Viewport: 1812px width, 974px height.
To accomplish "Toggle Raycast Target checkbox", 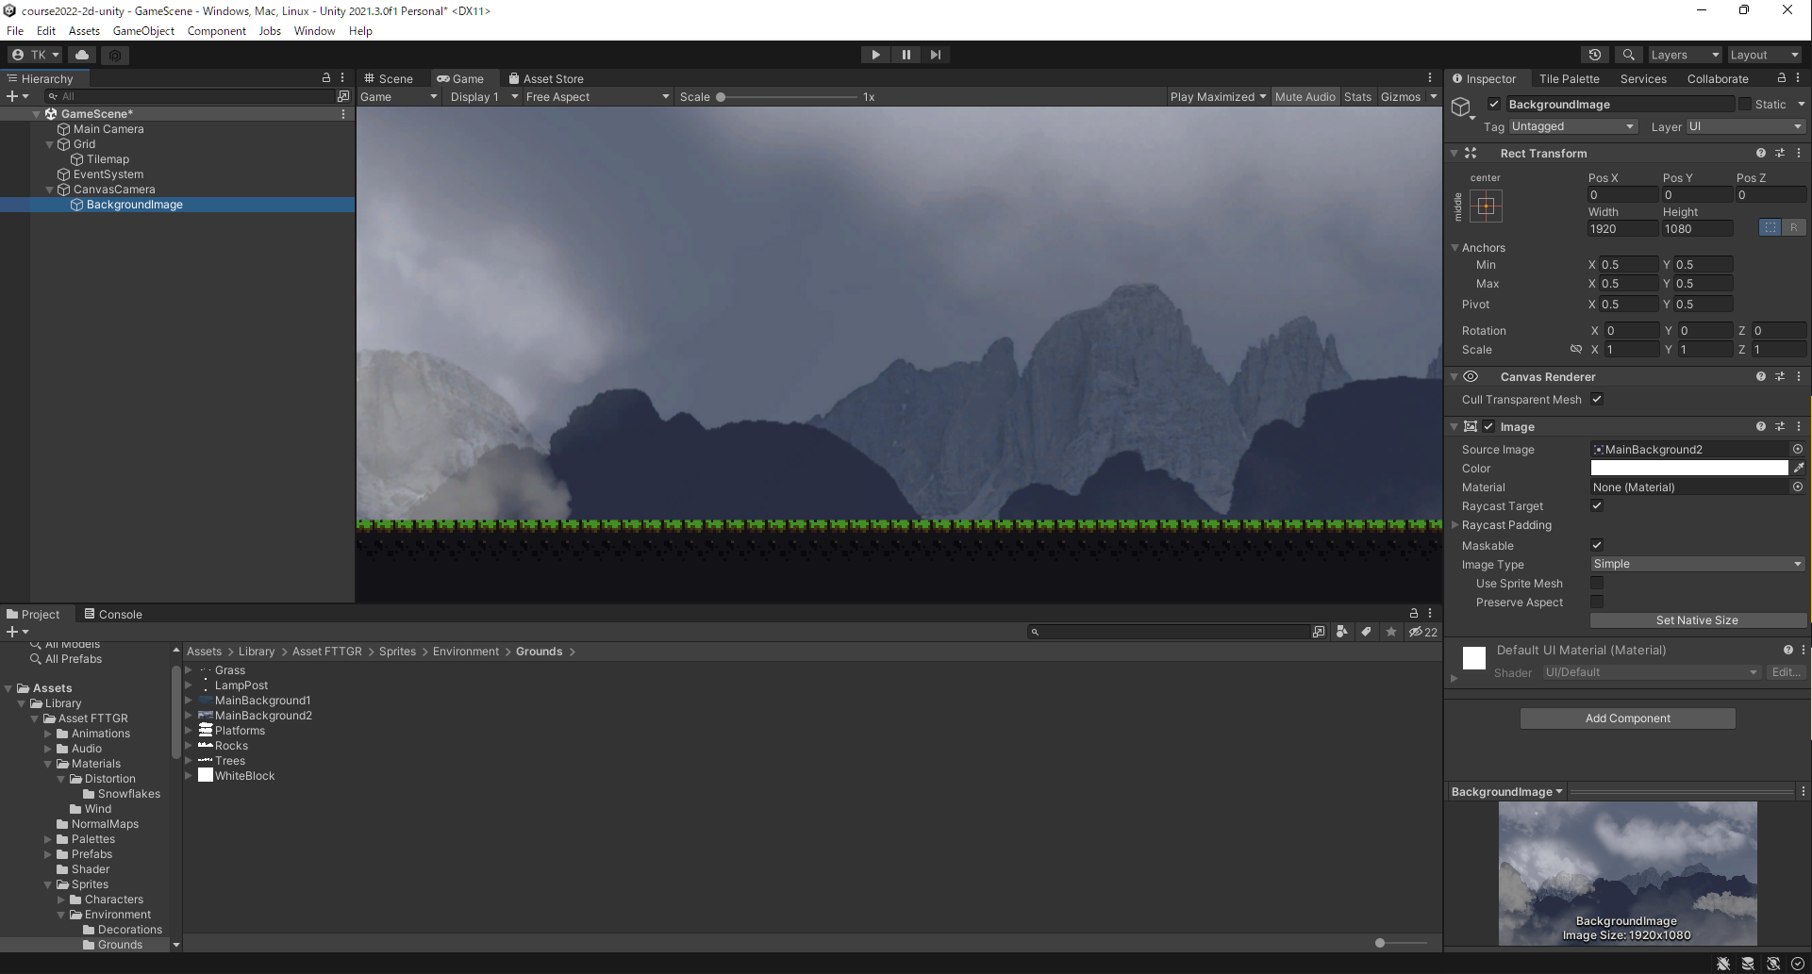I will pos(1597,505).
